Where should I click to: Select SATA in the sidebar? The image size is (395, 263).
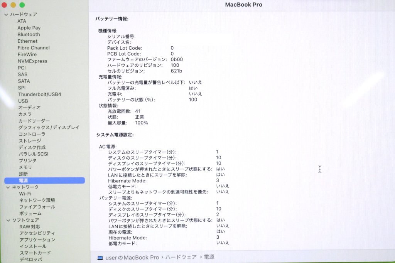tap(24, 81)
